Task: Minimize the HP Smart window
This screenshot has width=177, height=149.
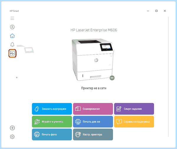Action: (x=148, y=11)
